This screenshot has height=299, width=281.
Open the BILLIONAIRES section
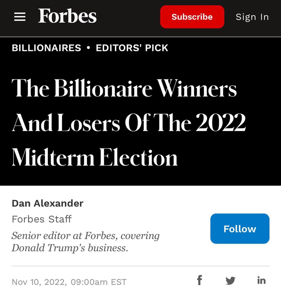pyautogui.click(x=47, y=48)
